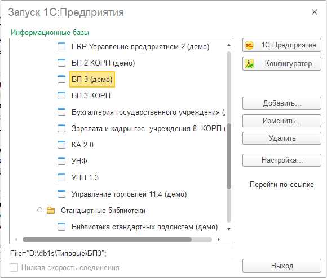Open the Добавить... dialog
Viewport: 327px width, 278px height.
point(282,103)
